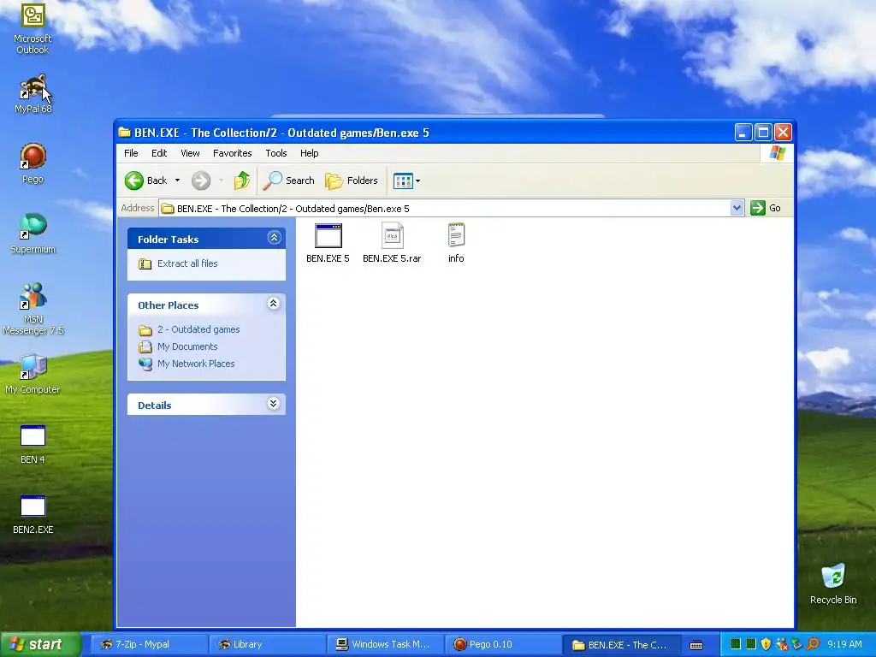Image resolution: width=876 pixels, height=657 pixels.
Task: Click the Safely Remove Hardware tray icon
Action: [x=796, y=644]
